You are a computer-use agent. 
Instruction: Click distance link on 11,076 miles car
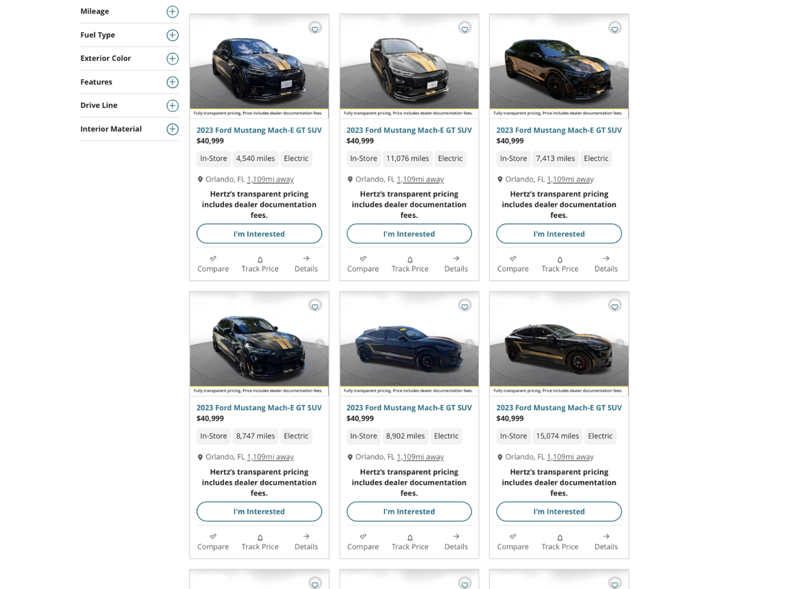click(x=421, y=179)
